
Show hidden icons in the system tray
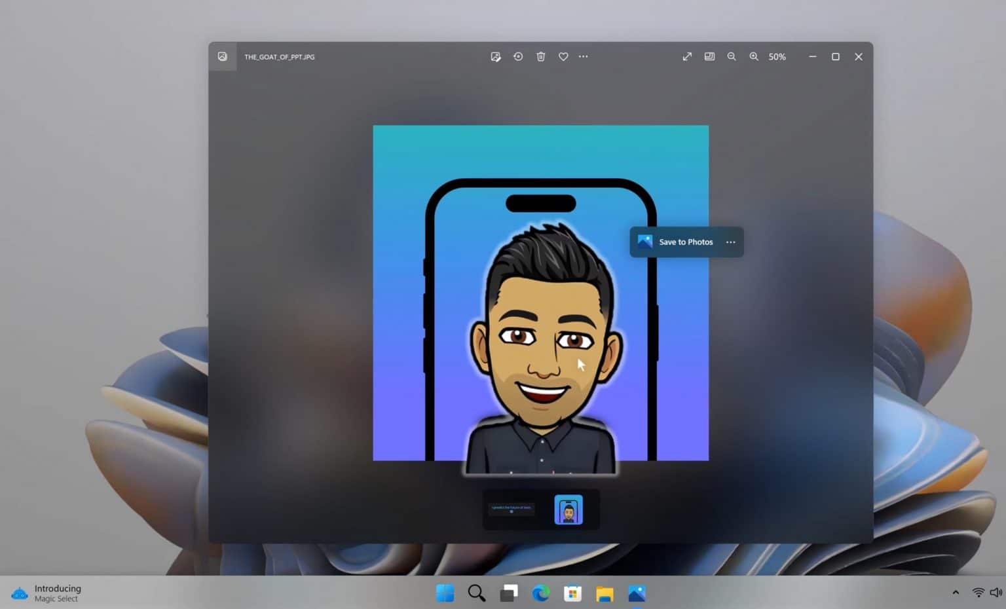[955, 593]
